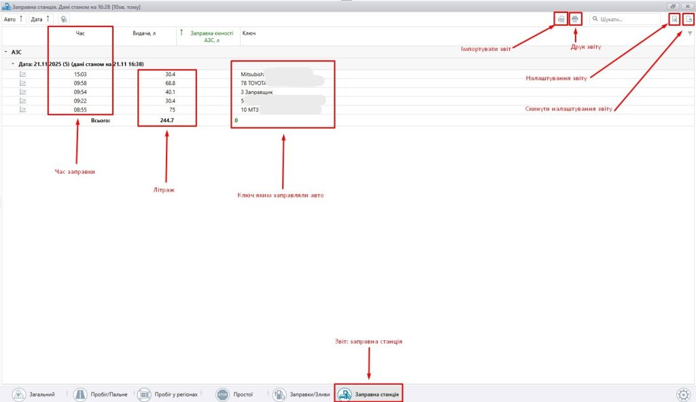Viewport: 696px width, 402px height.
Task: Click the 40.1 liters value
Action: (x=170, y=92)
